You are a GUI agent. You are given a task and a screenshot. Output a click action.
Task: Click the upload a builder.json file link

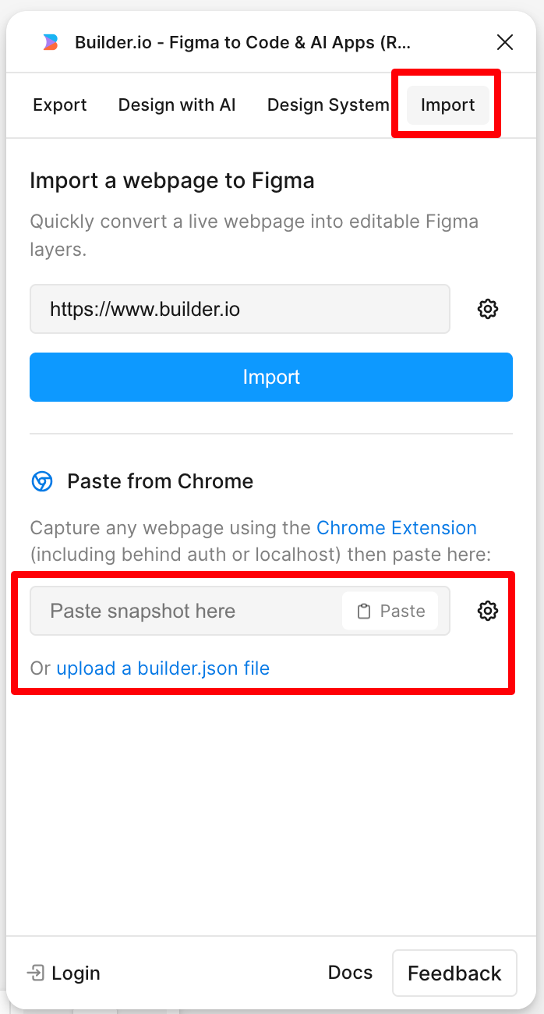[x=163, y=668]
